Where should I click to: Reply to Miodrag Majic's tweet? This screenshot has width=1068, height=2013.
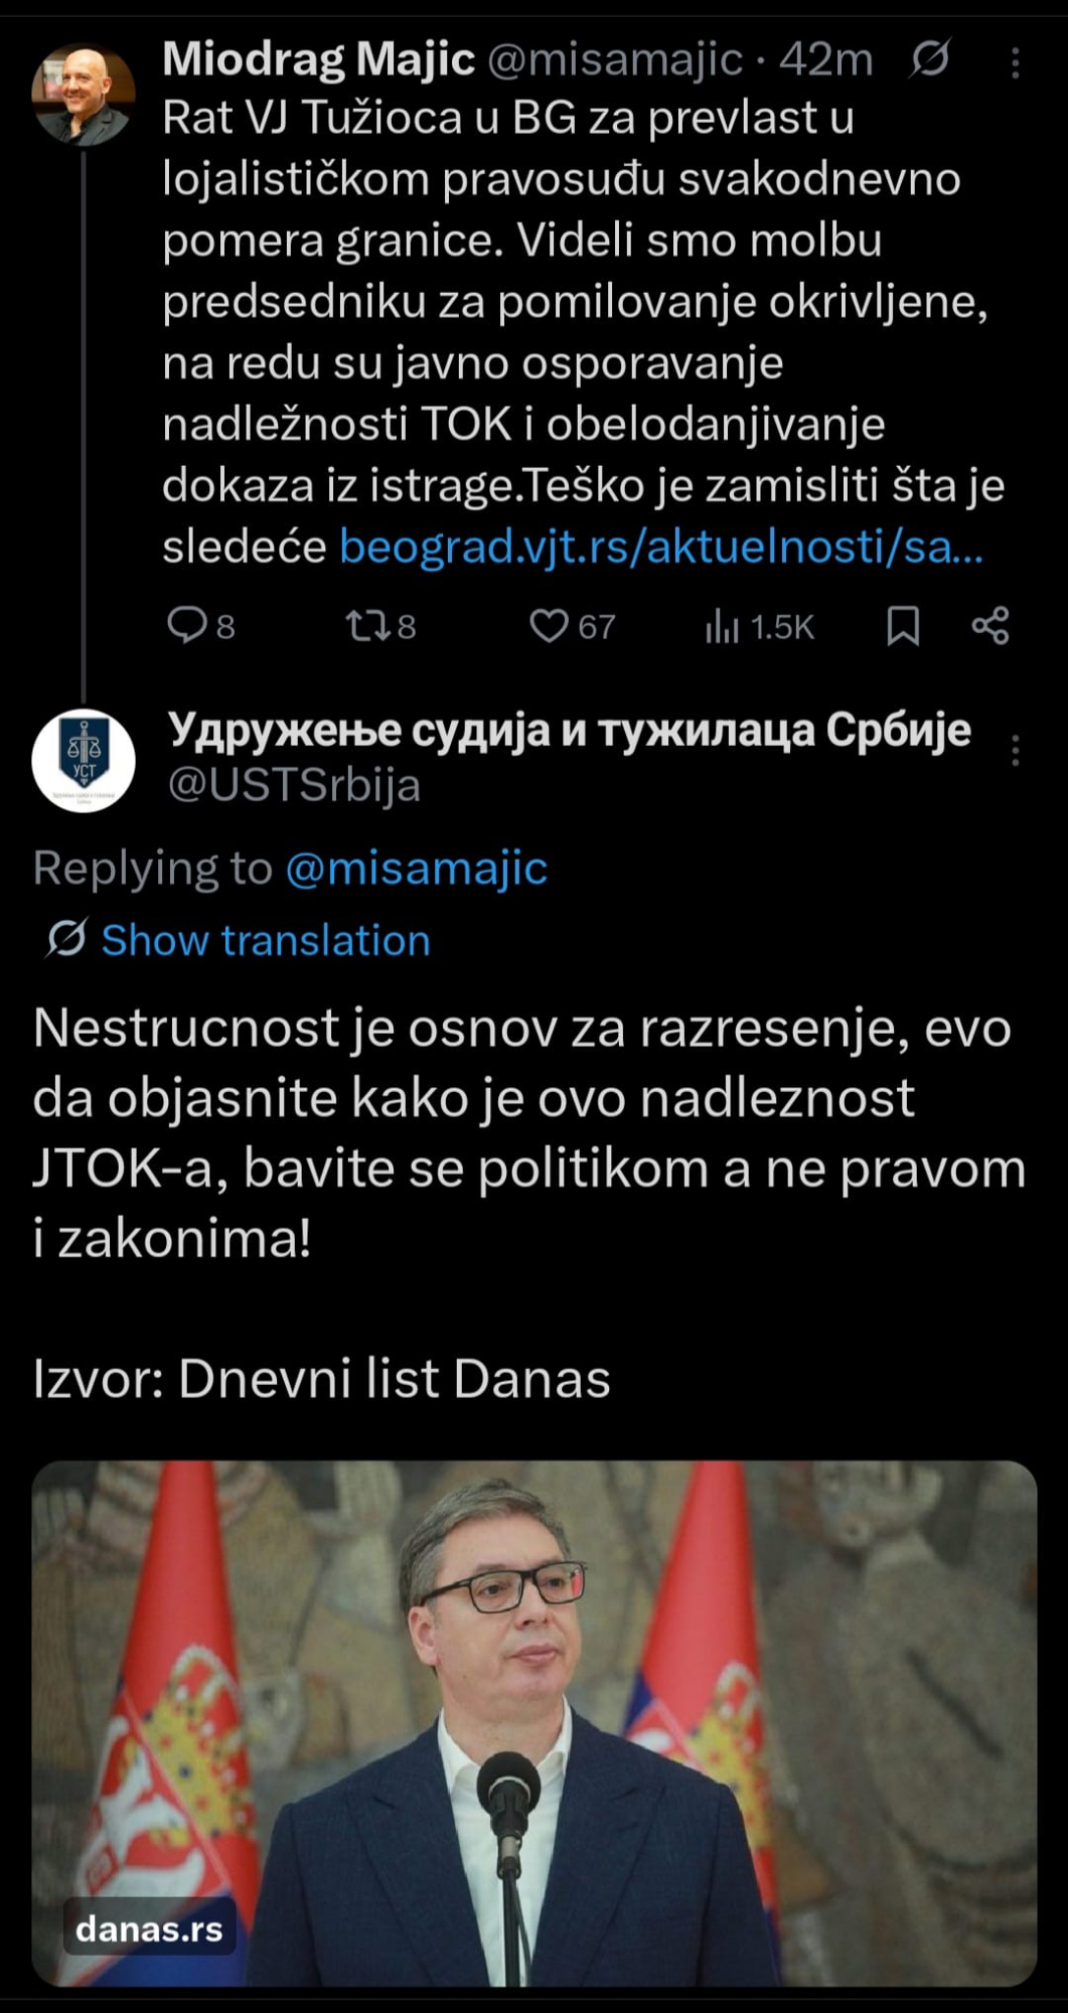(186, 625)
